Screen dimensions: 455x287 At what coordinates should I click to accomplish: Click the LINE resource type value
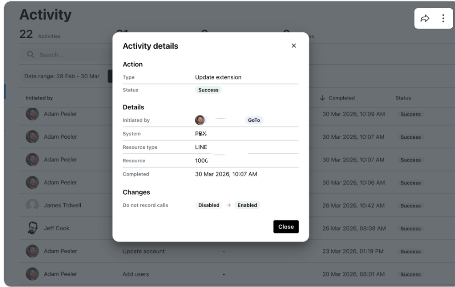click(201, 147)
